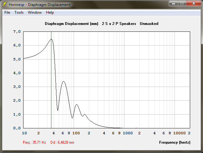Screen dimensions: 203x153
Task: Open the Tools menu
Action: [19, 12]
